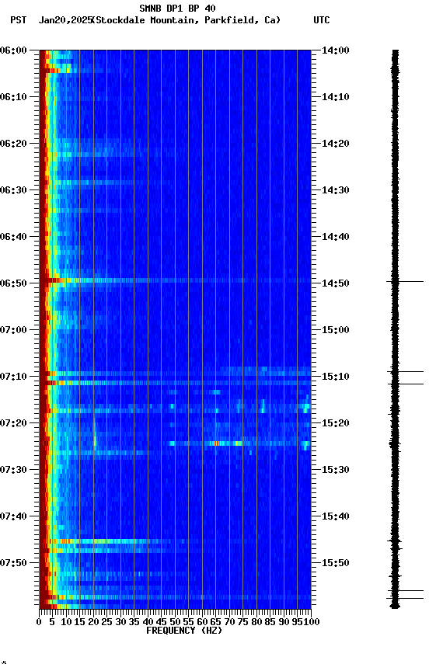429x671 pixels.
Task: Click the '15:00' UTC time label
Action: tap(336, 330)
